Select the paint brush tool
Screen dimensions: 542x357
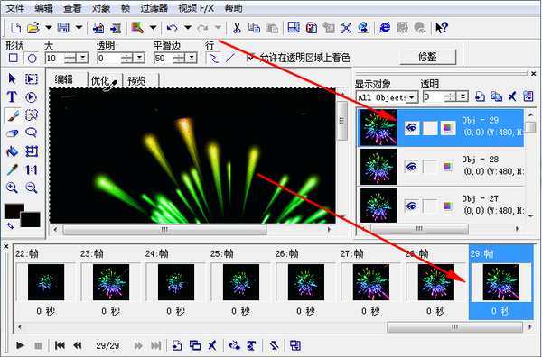pos(13,115)
